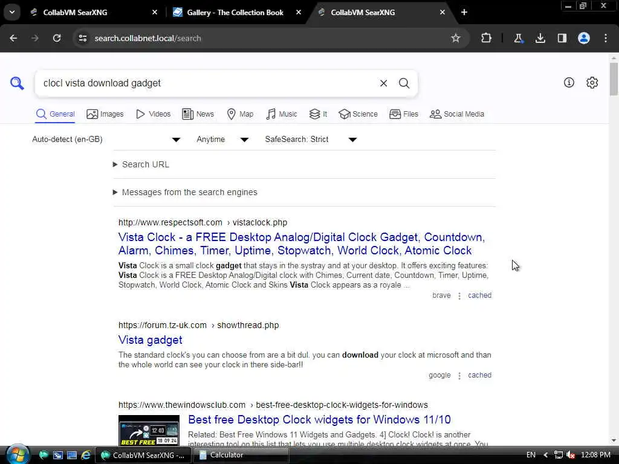Open the thewindowsclub.com result URL
The width and height of the screenshot is (619, 464).
click(273, 405)
